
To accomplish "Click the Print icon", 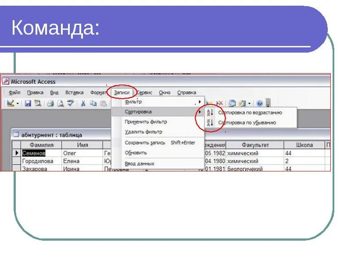I will click(x=50, y=103).
